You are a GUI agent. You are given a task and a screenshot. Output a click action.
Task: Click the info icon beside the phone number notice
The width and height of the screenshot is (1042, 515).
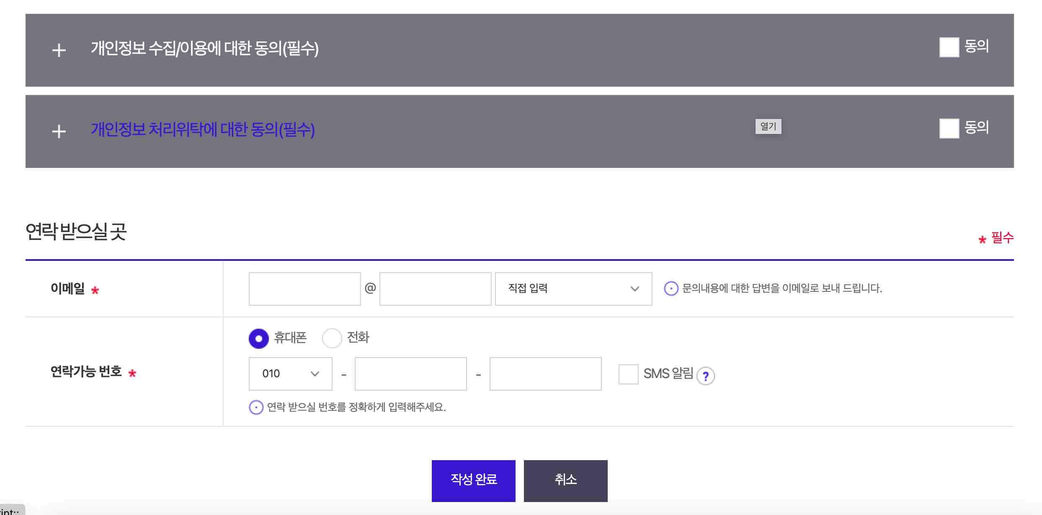pyautogui.click(x=256, y=407)
